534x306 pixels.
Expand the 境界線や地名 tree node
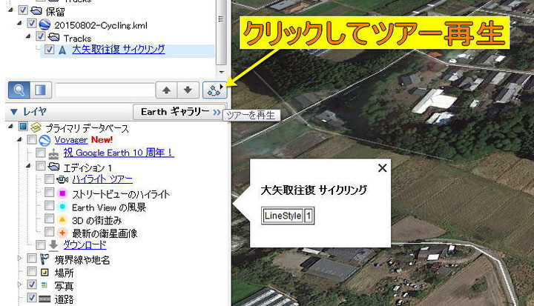coord(19,259)
